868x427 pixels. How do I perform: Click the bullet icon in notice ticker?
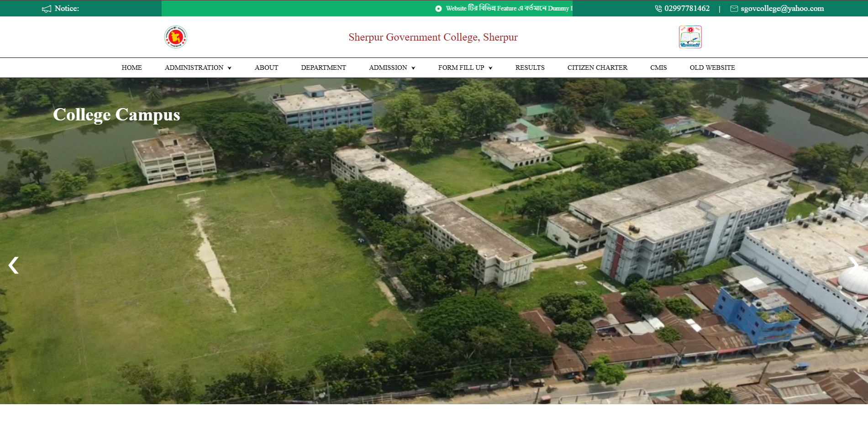click(438, 9)
